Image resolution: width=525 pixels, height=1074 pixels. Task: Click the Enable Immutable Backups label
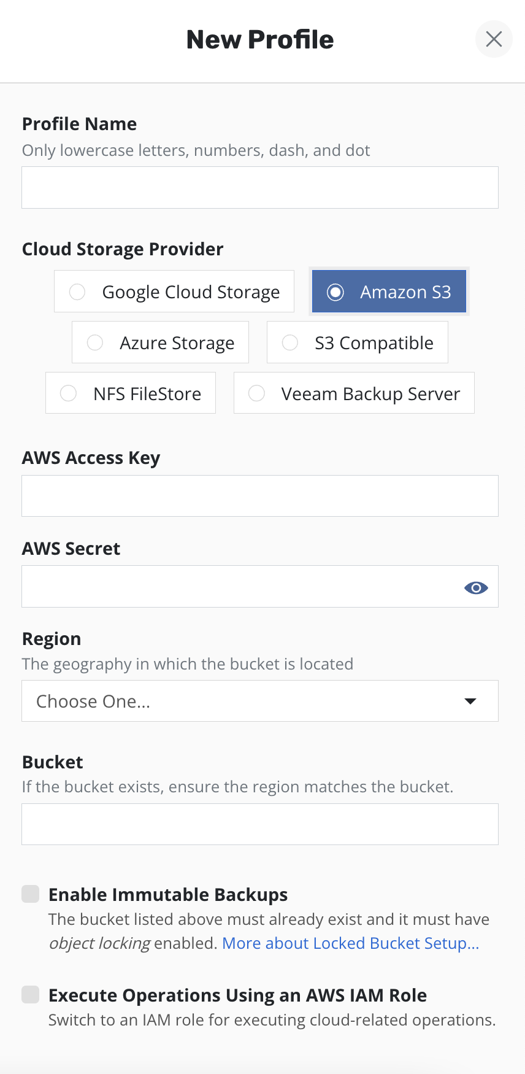coord(168,895)
